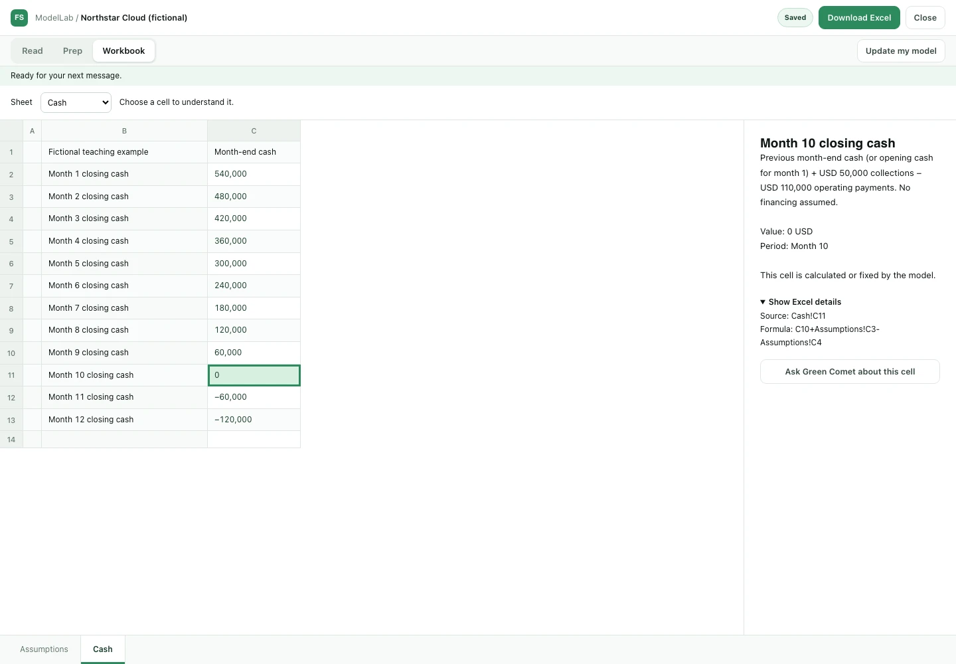Viewport: 956px width, 664px height.
Task: Select the Cash sheet tab
Action: [103, 649]
